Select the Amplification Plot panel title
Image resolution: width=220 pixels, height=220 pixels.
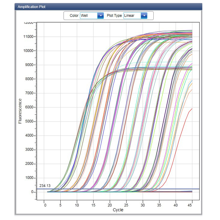coord(31,7)
